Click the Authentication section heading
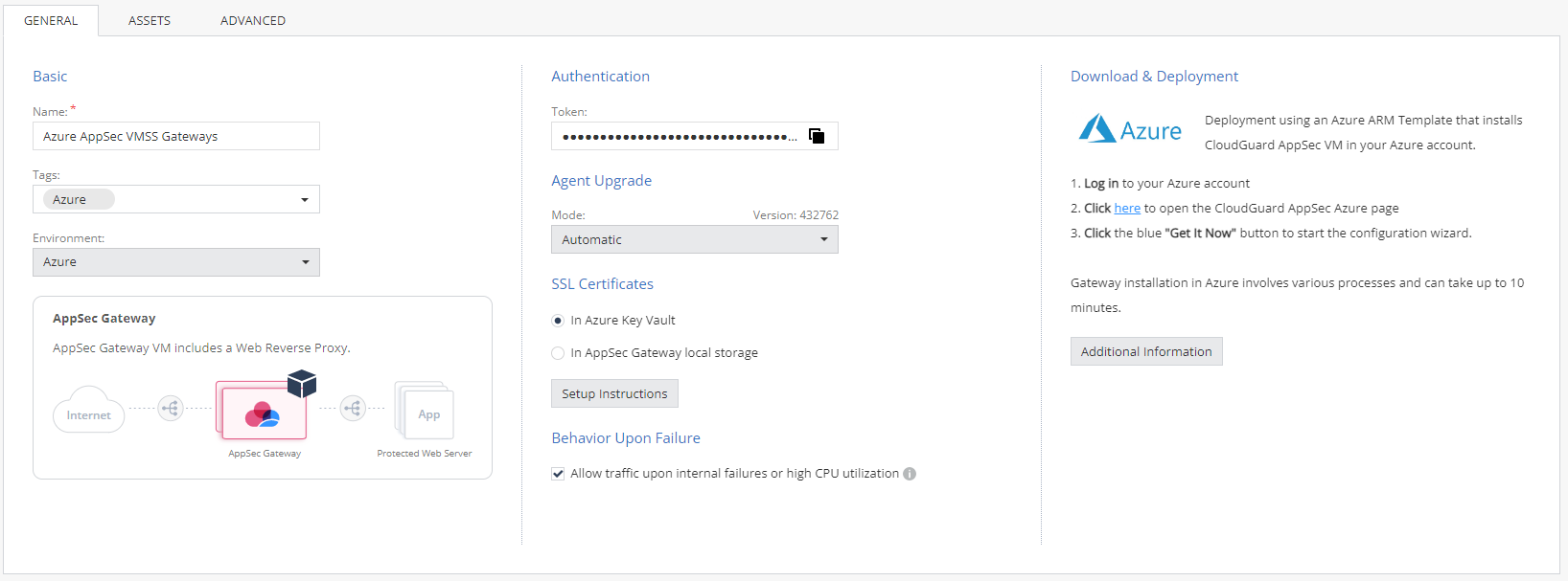Screen dimensions: 1568x581 [x=600, y=77]
